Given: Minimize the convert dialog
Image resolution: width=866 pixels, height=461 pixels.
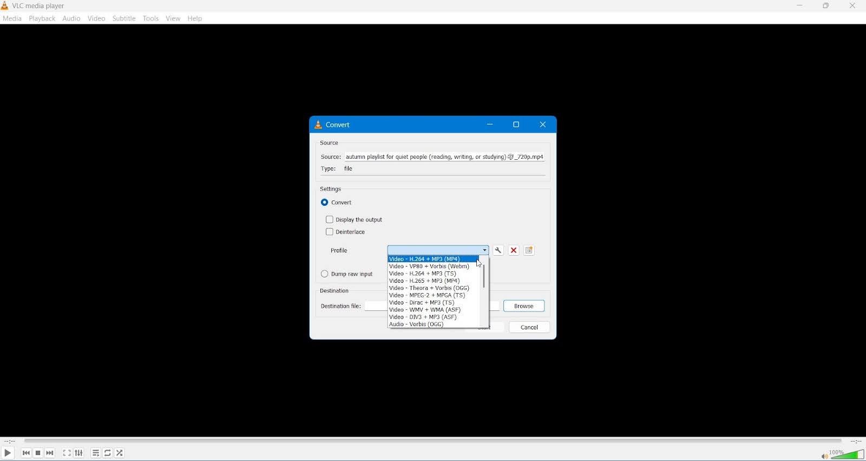Looking at the screenshot, I should tap(490, 125).
